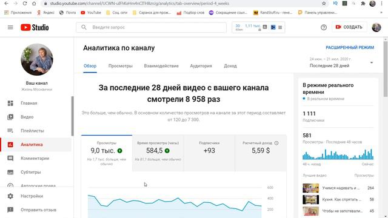Click the channel profile picture

[x=37, y=59]
